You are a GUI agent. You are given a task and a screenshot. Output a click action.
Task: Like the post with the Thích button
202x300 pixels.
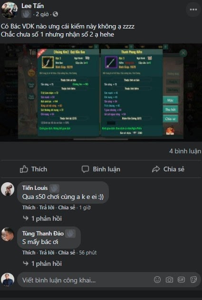click(34, 169)
